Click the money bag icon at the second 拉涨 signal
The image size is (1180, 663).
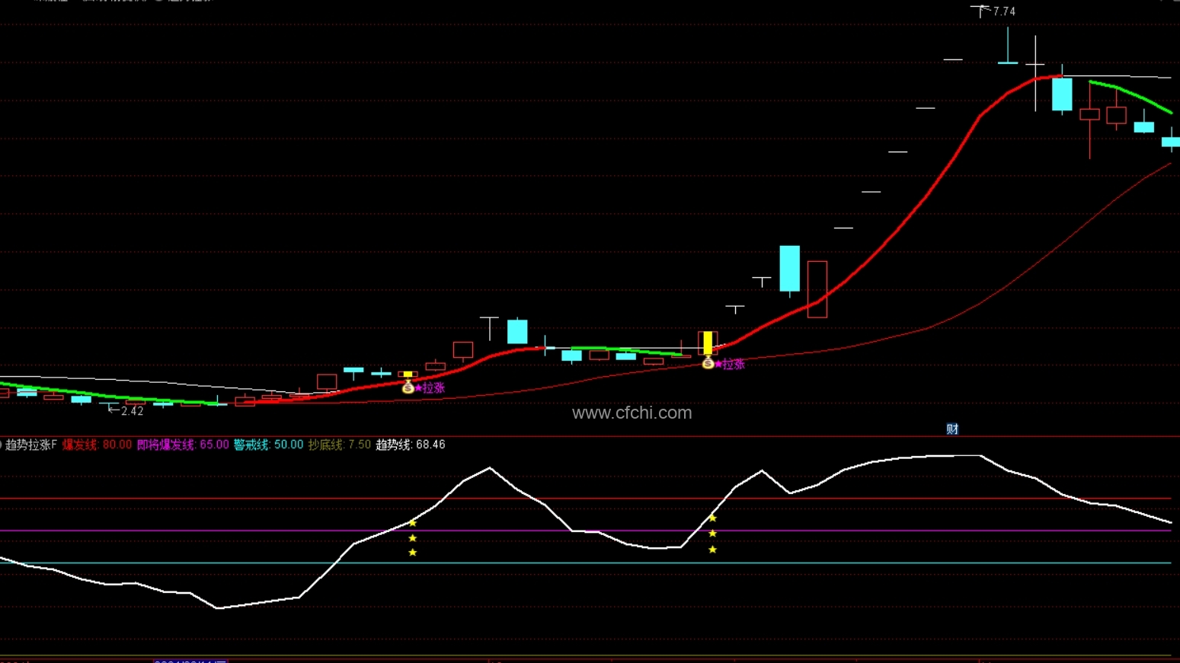[708, 363]
